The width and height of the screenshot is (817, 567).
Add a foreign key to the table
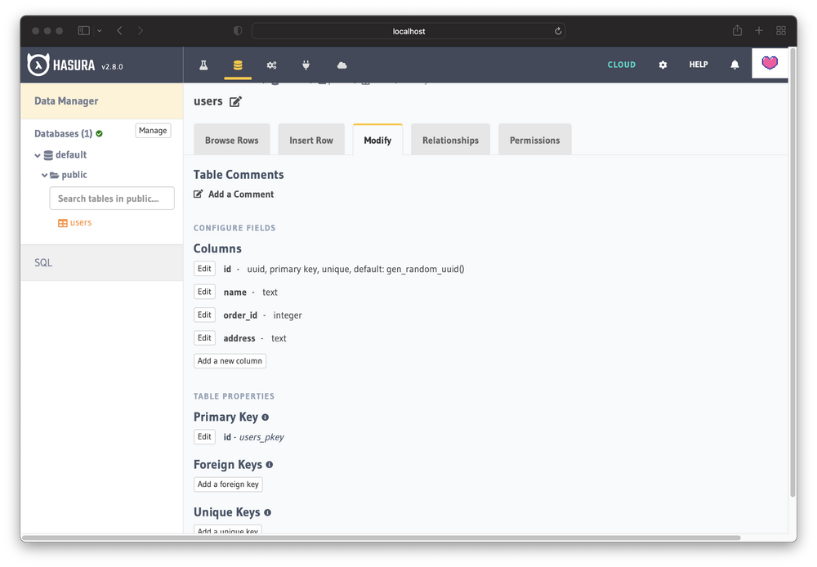[228, 484]
